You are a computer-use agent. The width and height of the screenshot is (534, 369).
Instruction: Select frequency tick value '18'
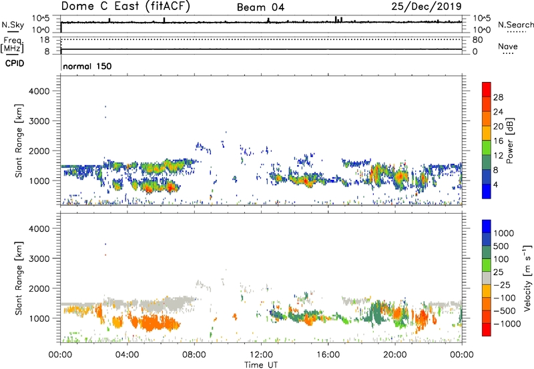45,40
